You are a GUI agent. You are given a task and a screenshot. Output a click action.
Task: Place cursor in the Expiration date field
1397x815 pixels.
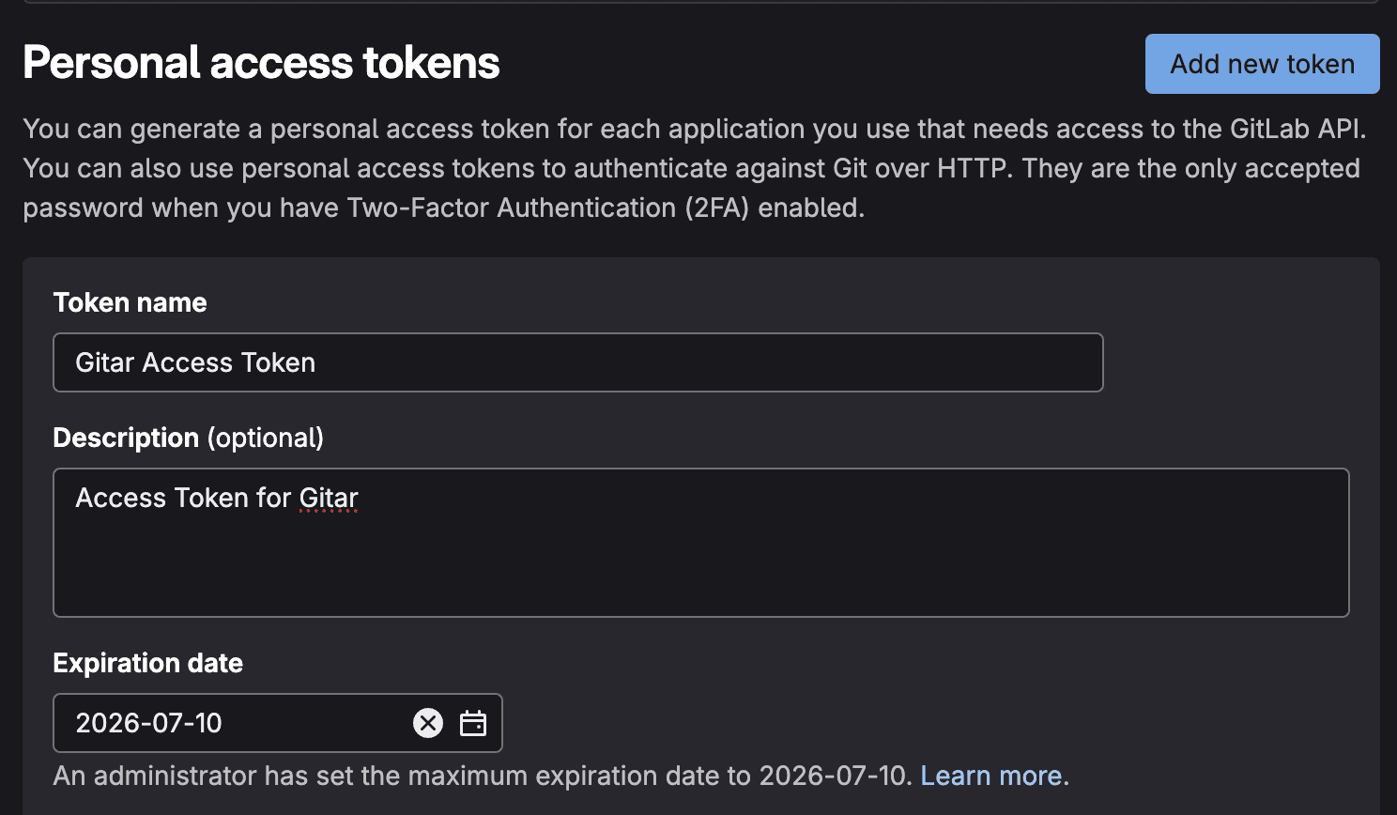coord(235,723)
